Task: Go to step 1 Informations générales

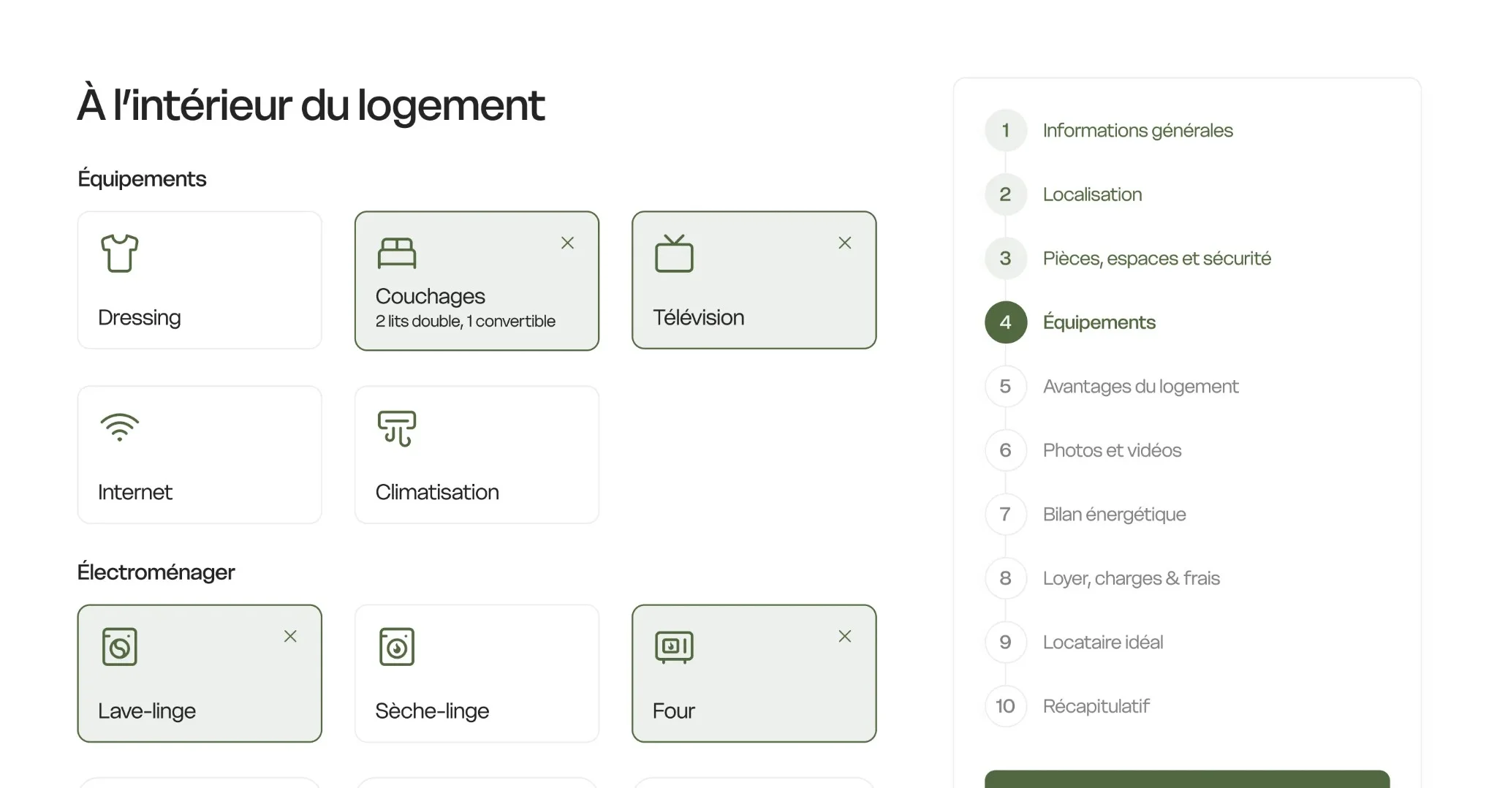Action: tap(1137, 130)
